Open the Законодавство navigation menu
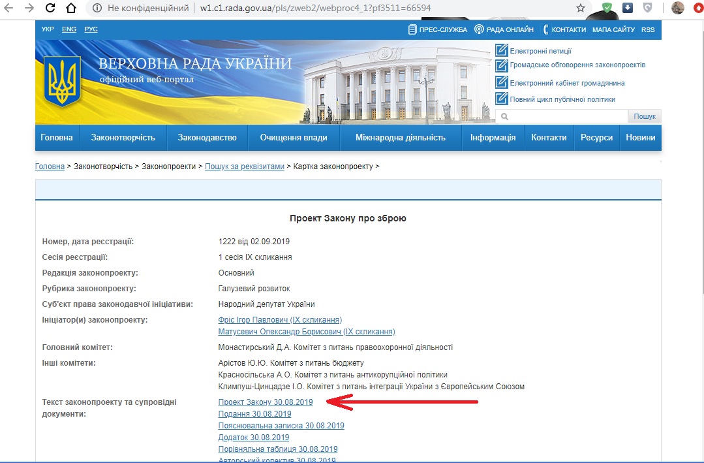704x463 pixels. point(207,138)
